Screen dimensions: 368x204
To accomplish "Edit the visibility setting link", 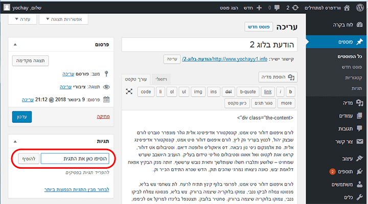I will point(66,87).
